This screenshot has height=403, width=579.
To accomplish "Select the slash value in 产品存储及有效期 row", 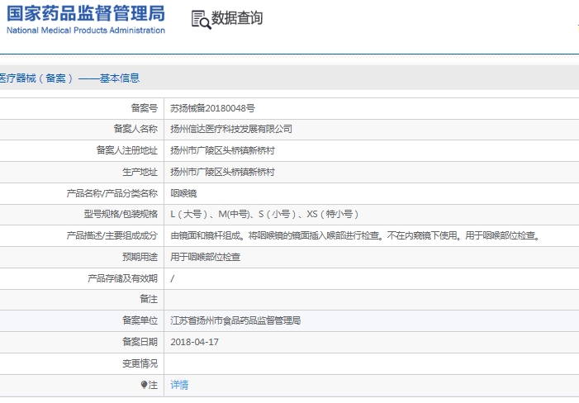I will tap(172, 278).
